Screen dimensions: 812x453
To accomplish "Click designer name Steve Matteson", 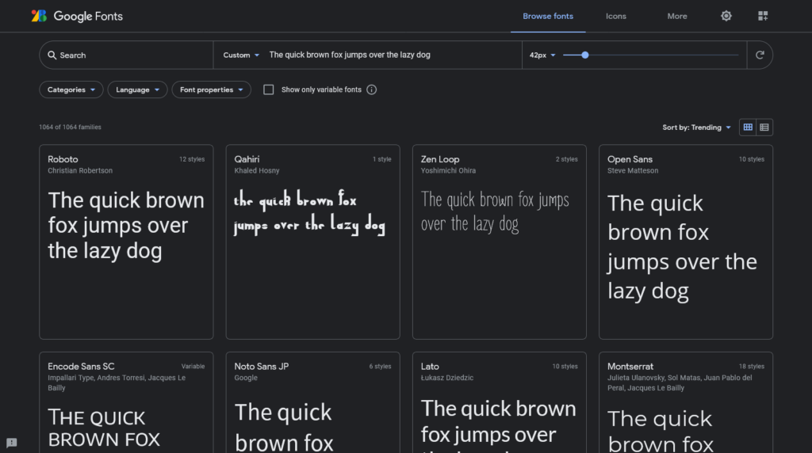I will (633, 170).
